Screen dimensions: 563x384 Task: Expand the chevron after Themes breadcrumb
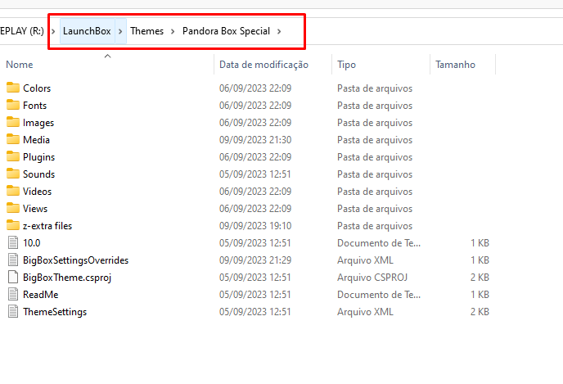(173, 31)
